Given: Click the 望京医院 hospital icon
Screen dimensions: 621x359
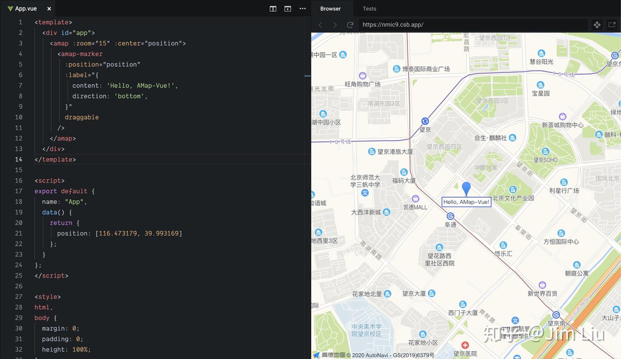Looking at the screenshot, I should pos(465,345).
